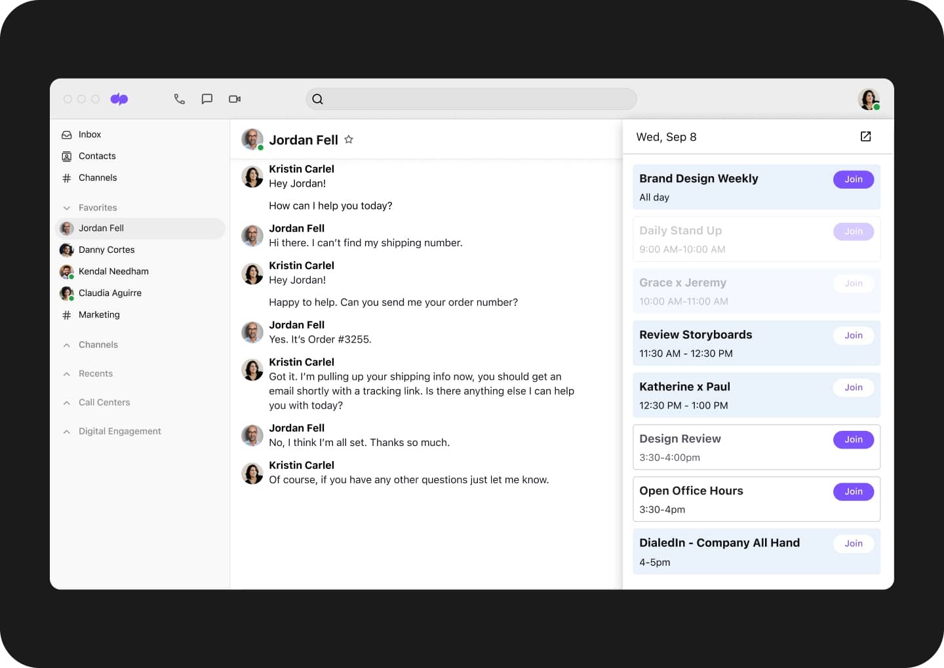Open new message using the chat bubble icon

tap(206, 99)
